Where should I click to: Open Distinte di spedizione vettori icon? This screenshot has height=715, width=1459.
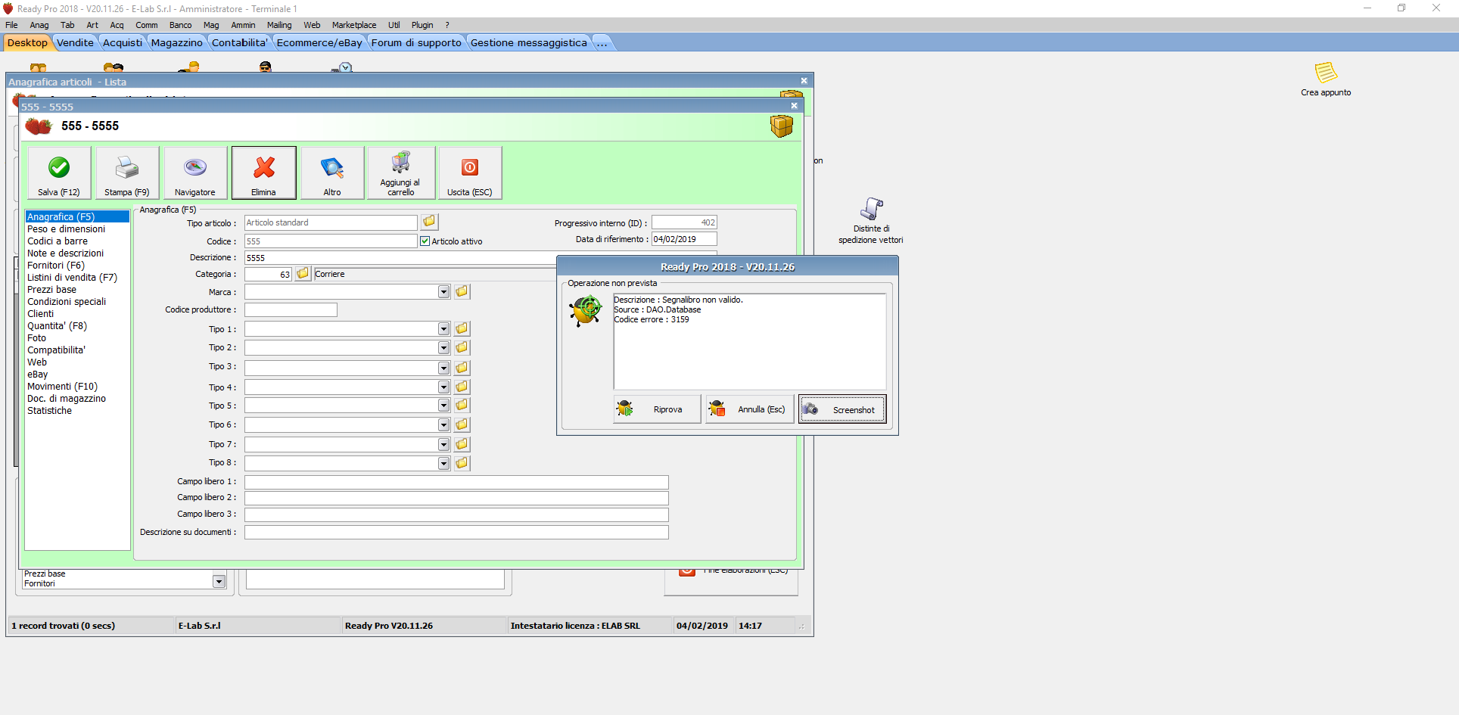tap(871, 220)
